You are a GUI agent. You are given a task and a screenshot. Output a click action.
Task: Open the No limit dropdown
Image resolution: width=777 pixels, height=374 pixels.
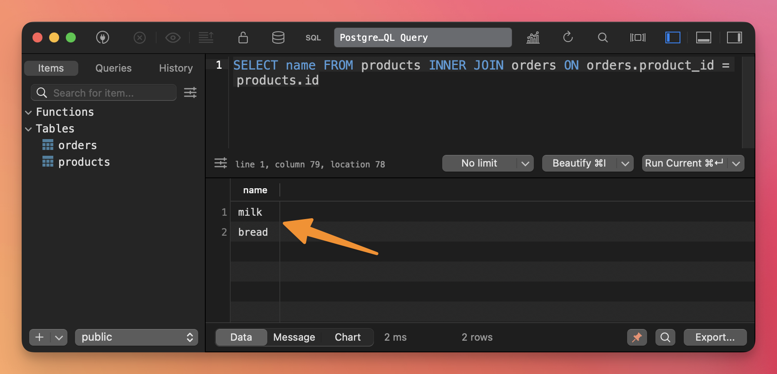tap(488, 163)
